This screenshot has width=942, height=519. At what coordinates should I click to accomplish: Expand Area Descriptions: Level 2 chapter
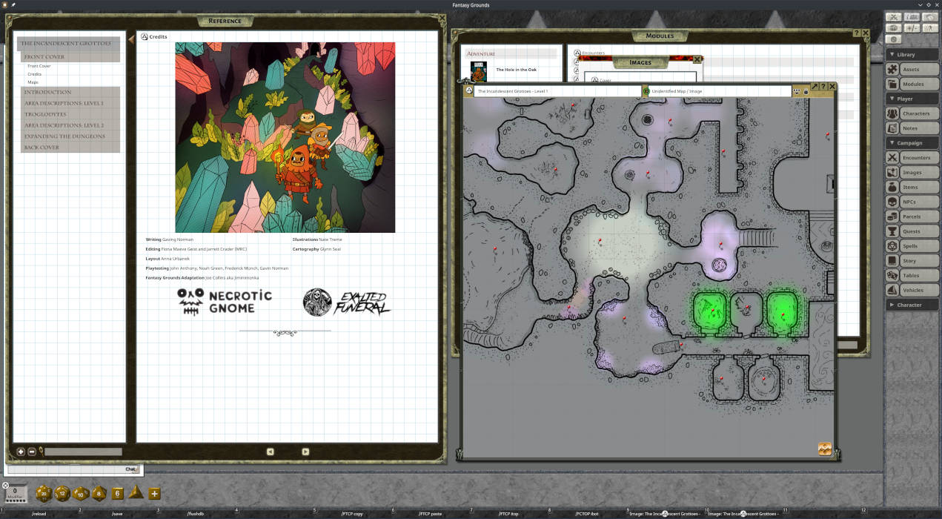[x=70, y=125]
